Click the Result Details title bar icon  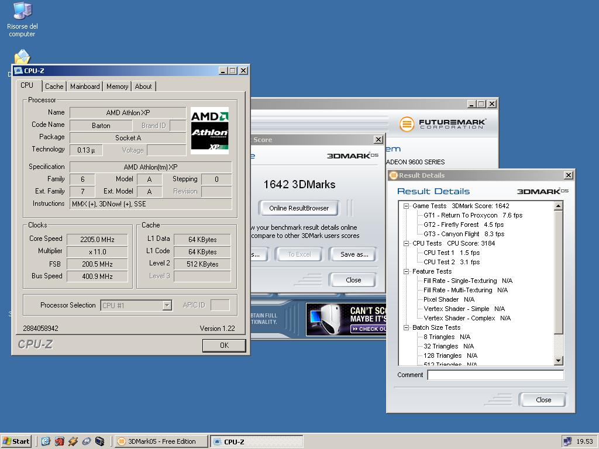click(x=394, y=175)
